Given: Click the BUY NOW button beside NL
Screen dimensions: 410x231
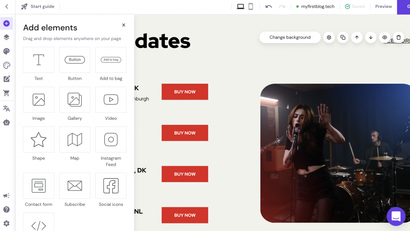Looking at the screenshot, I should pos(185,215).
